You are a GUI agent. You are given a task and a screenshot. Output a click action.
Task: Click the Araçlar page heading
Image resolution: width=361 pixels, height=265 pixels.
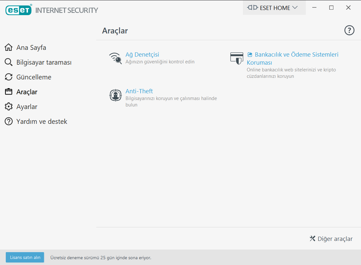115,31
